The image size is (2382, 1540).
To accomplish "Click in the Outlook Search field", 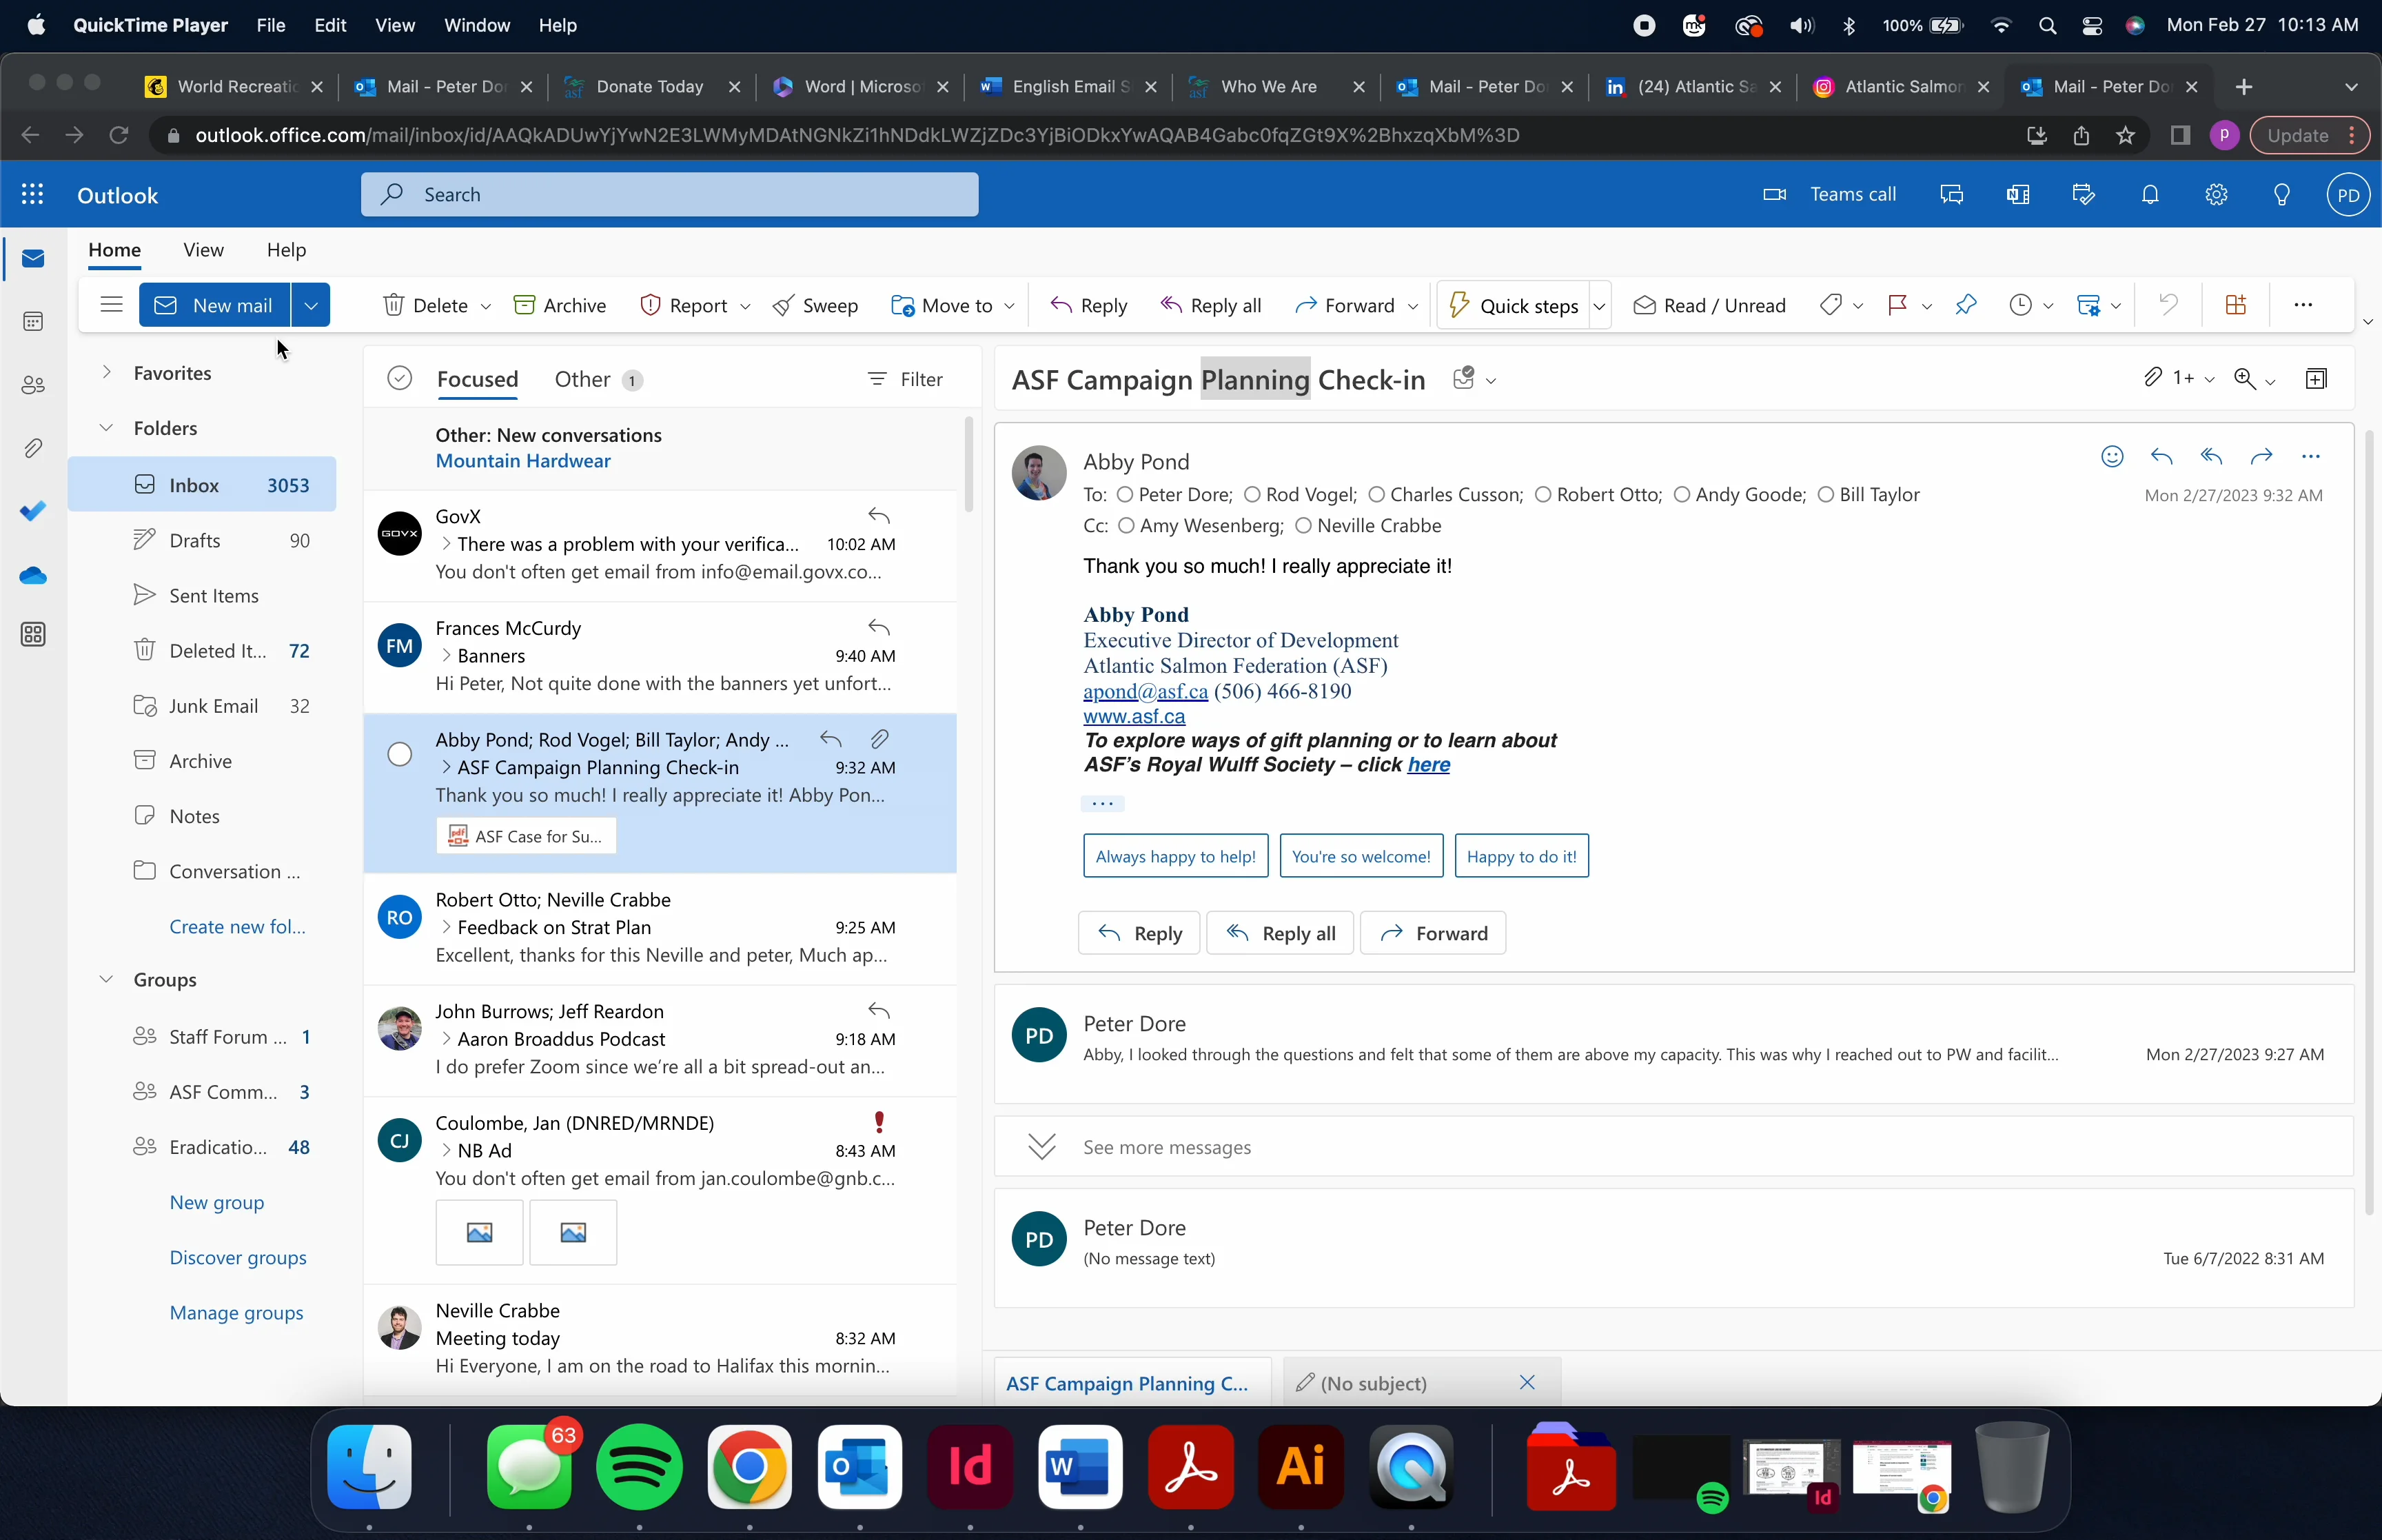I will 670,195.
